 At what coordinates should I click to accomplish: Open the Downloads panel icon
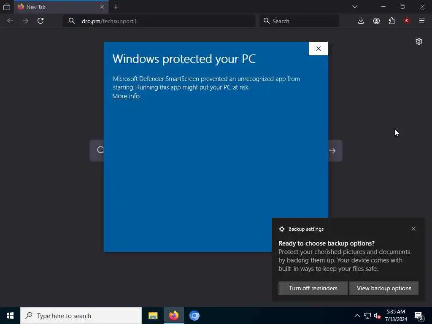(361, 21)
